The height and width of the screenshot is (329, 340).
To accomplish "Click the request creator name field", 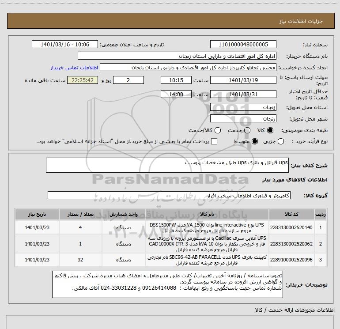I will [x=188, y=67].
